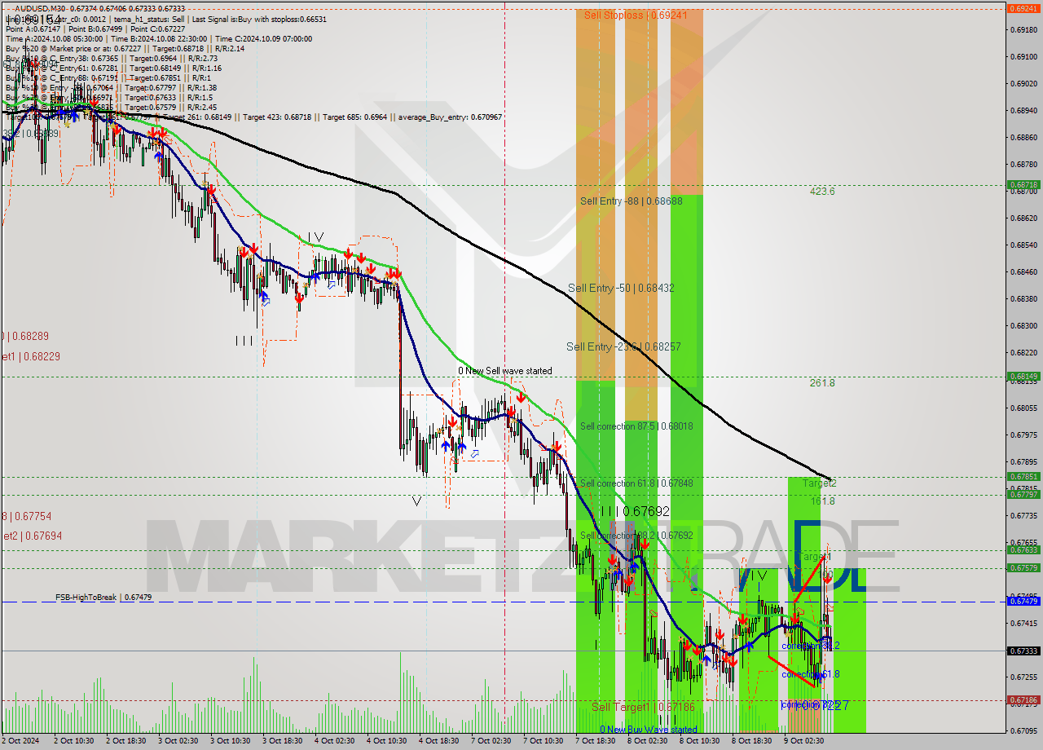The height and width of the screenshot is (750, 1043).
Task: Click the '8 | 0.67754' red label
Action: click(27, 516)
